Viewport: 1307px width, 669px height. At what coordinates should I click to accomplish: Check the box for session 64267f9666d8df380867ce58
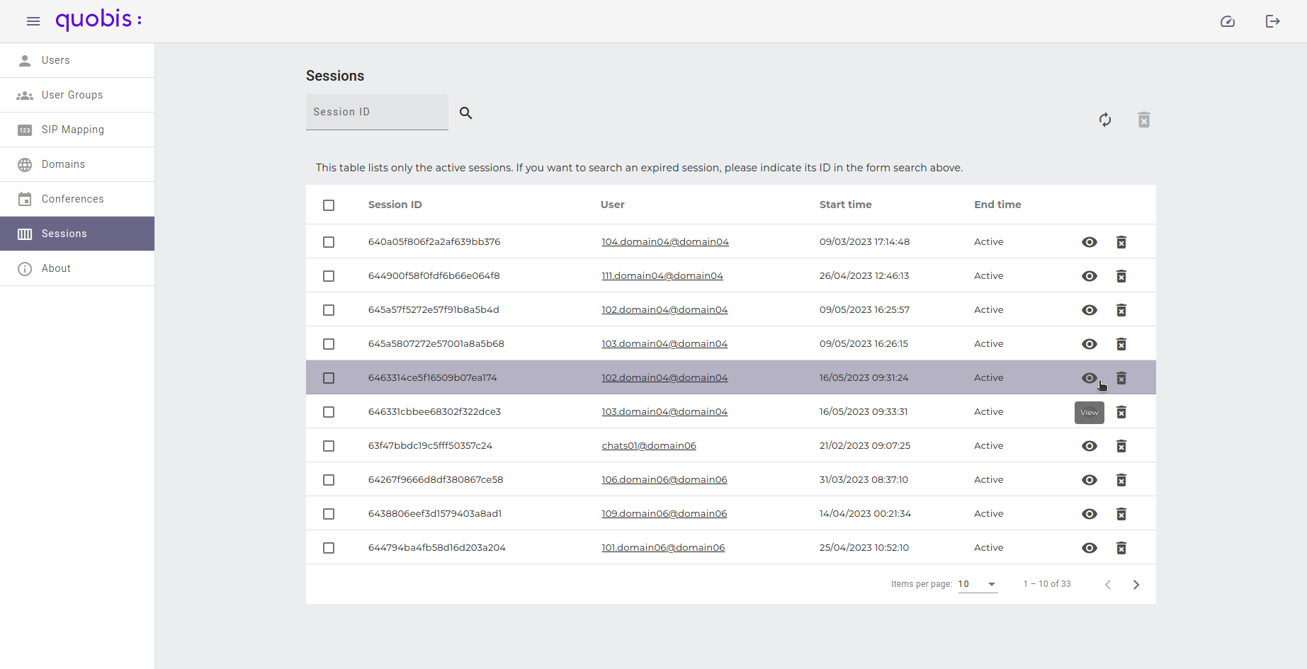pos(329,480)
